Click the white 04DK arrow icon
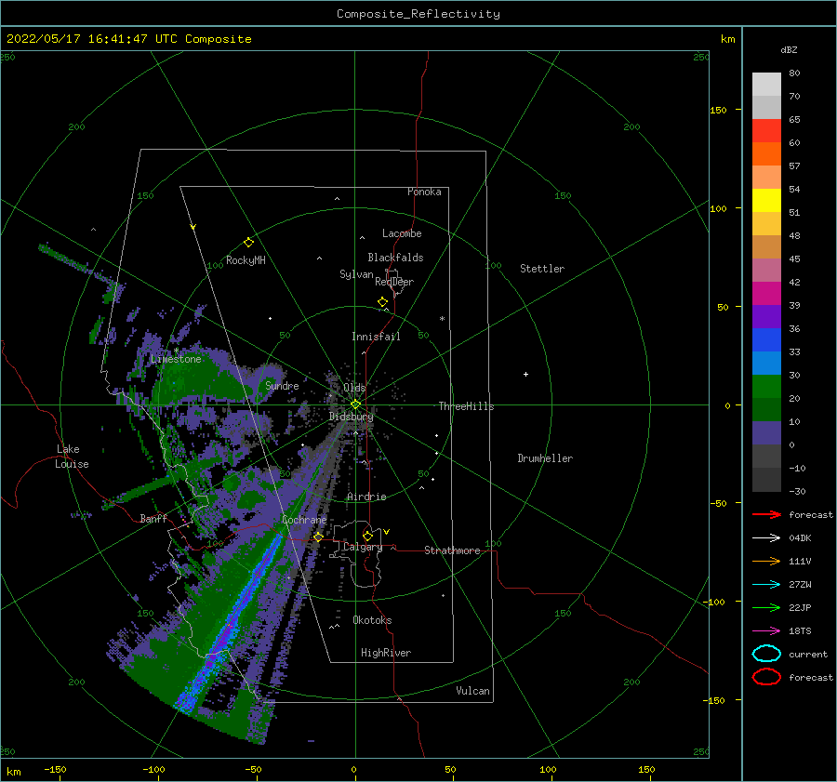This screenshot has width=837, height=782. 766,538
